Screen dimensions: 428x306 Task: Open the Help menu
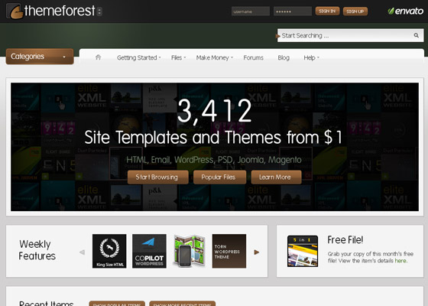pyautogui.click(x=311, y=57)
